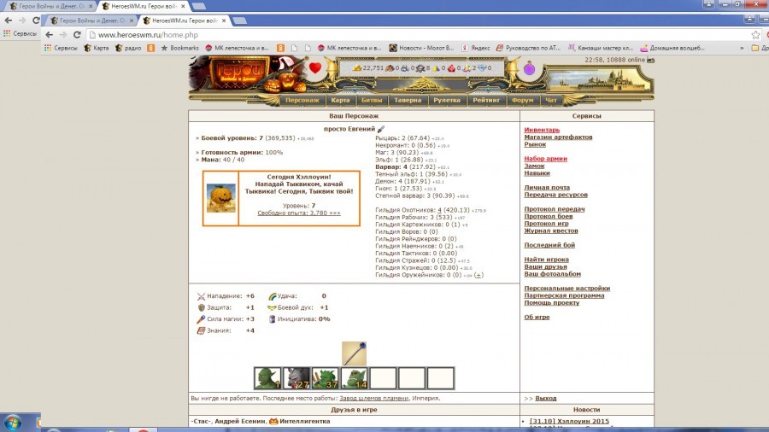Click the Инициатива stat icon
The height and width of the screenshot is (432, 769).
coord(273,318)
